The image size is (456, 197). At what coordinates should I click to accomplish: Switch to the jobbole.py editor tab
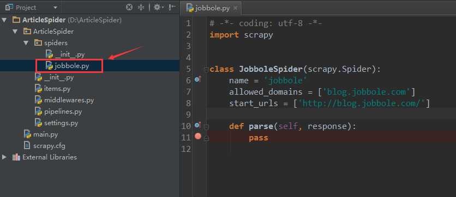click(x=213, y=8)
